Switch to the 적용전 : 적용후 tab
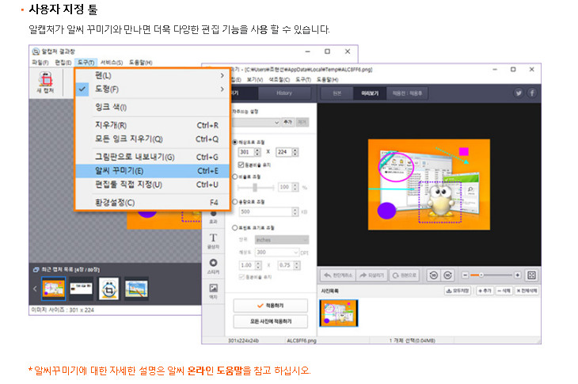The height and width of the screenshot is (384, 578). 407,93
